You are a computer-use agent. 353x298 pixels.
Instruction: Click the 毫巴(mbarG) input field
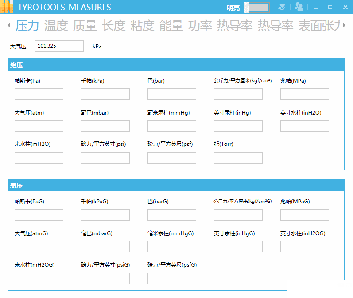[x=105, y=247]
